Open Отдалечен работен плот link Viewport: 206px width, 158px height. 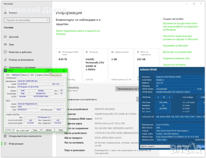tap(176, 58)
